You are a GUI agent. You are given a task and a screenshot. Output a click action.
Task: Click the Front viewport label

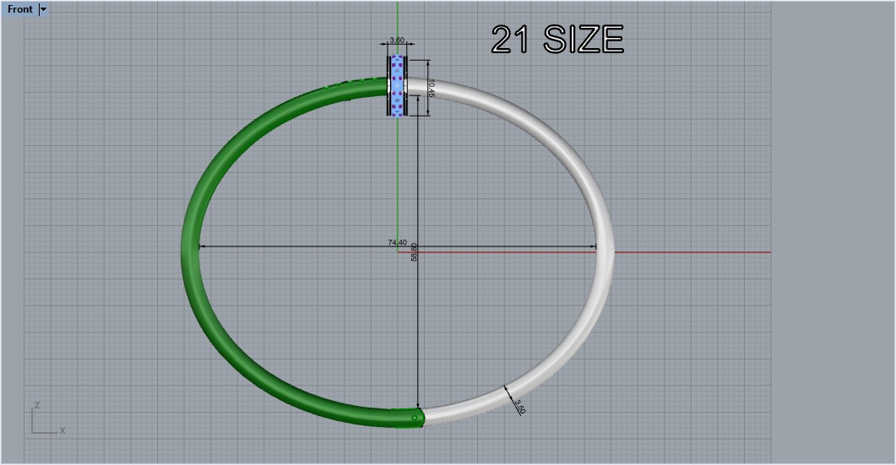20,9
